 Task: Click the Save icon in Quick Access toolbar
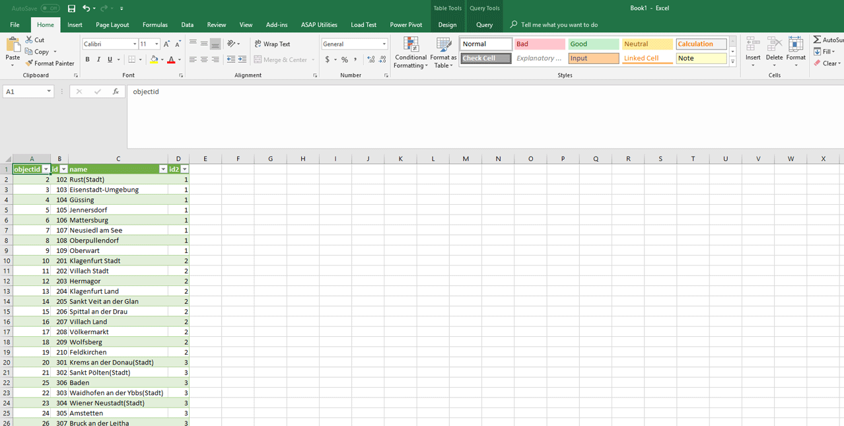(x=71, y=8)
